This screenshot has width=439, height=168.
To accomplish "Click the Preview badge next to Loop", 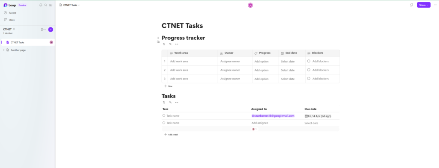I will click(x=22, y=5).
